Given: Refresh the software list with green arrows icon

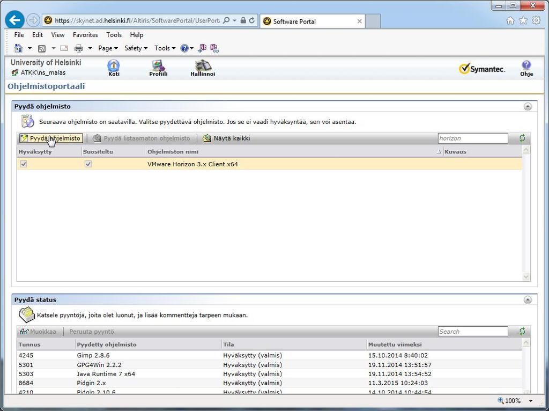Looking at the screenshot, I should tap(522, 138).
